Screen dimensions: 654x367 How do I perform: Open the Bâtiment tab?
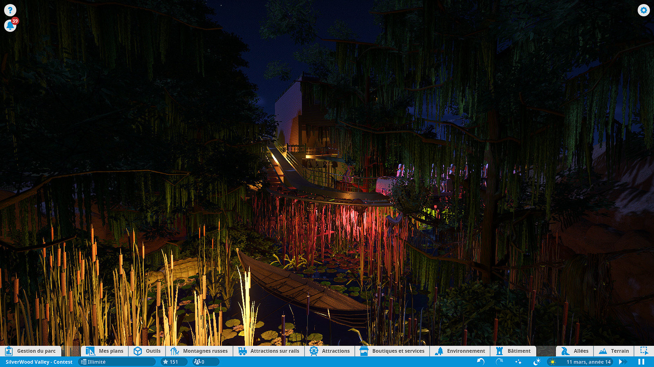[513, 351]
